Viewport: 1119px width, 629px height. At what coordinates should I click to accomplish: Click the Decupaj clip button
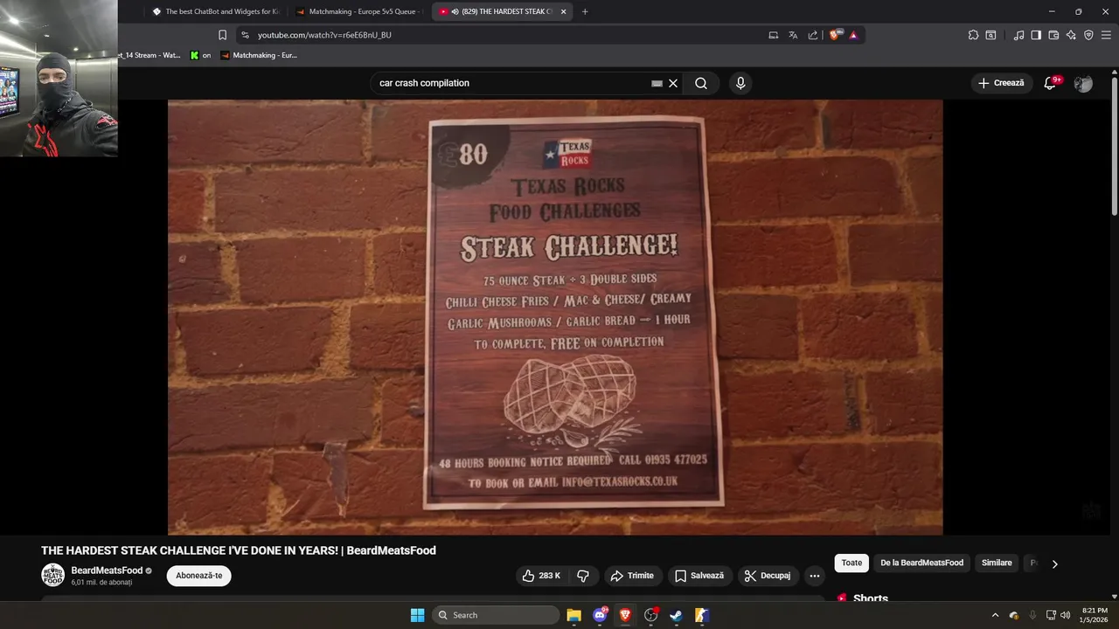click(x=768, y=576)
